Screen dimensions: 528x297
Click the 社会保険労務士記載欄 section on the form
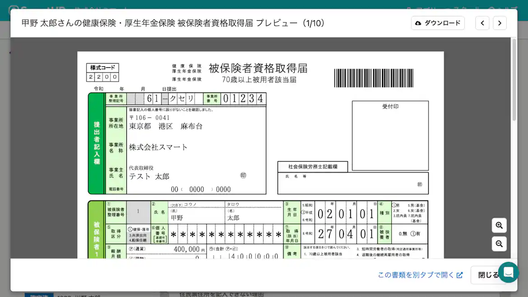tap(311, 167)
